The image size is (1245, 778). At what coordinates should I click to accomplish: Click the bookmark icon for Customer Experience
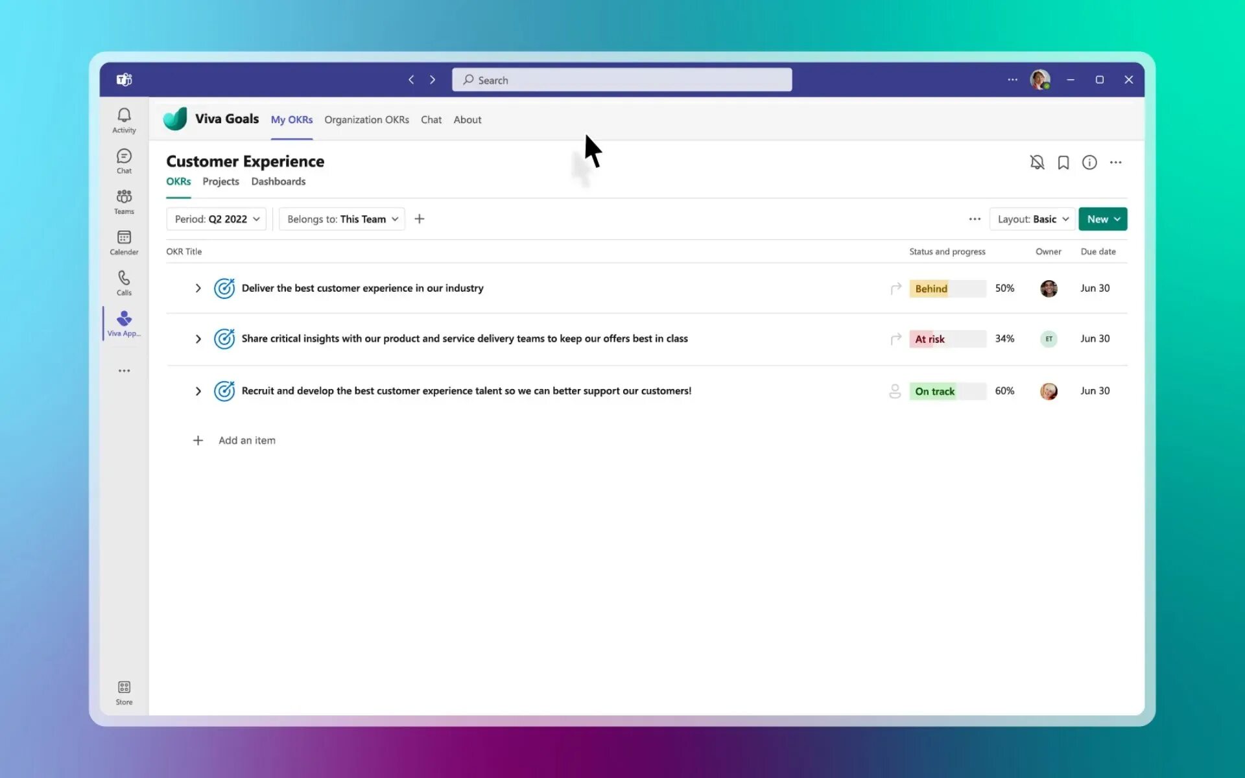(1063, 163)
